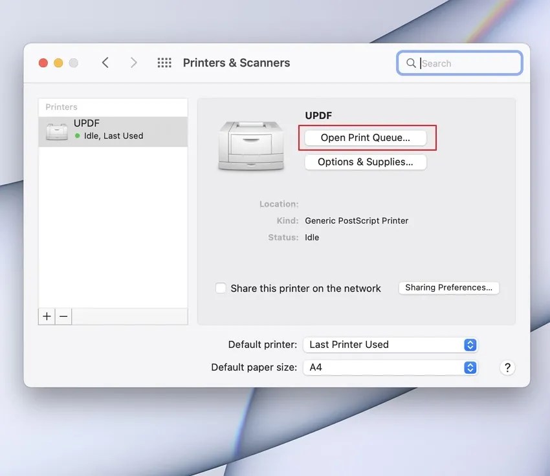
Task: Enable Share this printer on the network
Action: (221, 288)
